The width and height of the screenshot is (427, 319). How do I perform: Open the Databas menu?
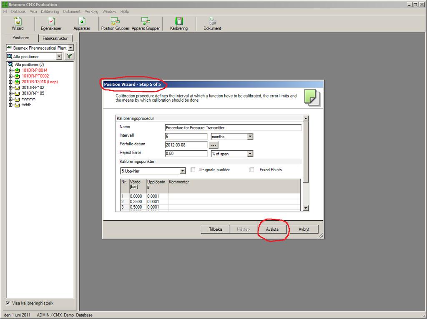18,11
